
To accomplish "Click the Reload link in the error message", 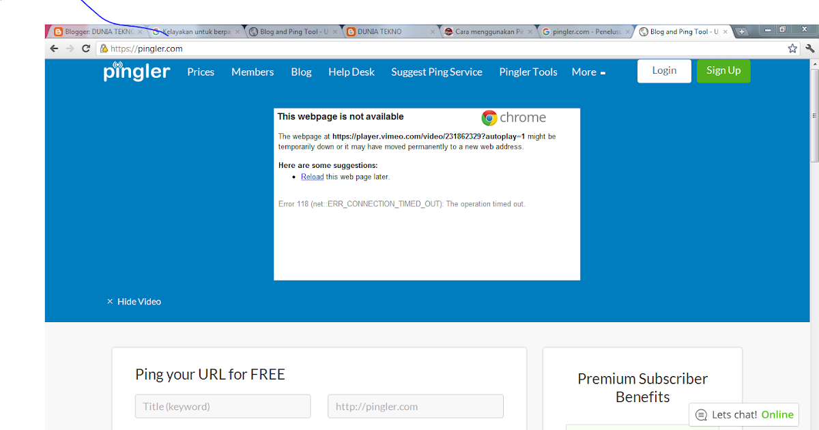I will (x=313, y=177).
